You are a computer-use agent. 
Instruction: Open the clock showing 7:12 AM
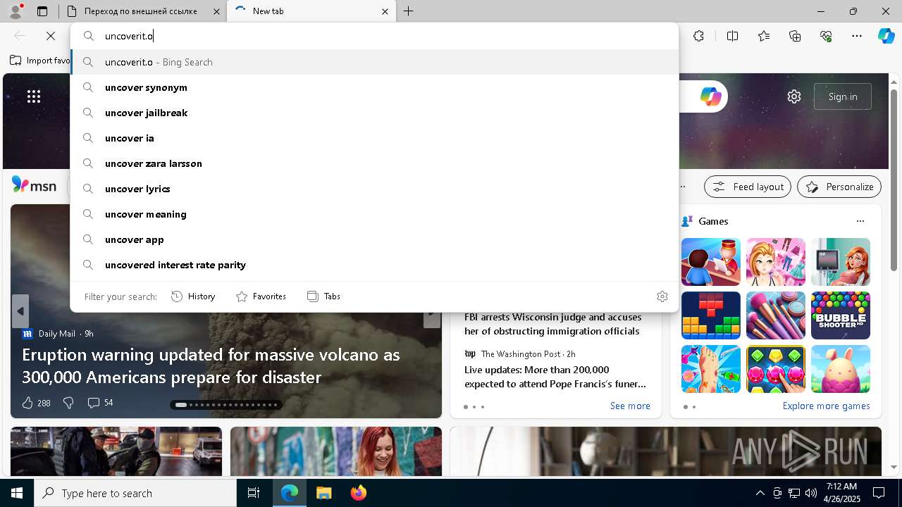coord(841,493)
